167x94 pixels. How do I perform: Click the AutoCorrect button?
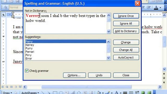(x=126, y=57)
